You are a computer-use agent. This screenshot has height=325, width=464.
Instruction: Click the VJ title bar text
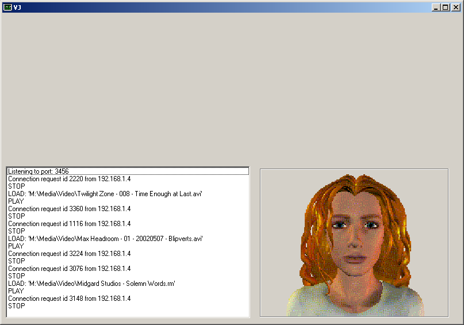(18, 7)
